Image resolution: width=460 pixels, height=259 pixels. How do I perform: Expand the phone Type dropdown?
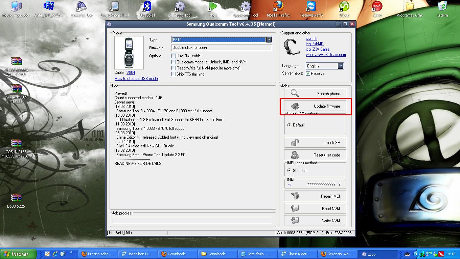[x=269, y=40]
